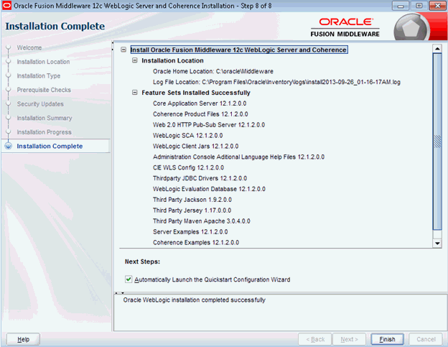Click the disabled Back button
The width and height of the screenshot is (448, 347).
point(315,339)
